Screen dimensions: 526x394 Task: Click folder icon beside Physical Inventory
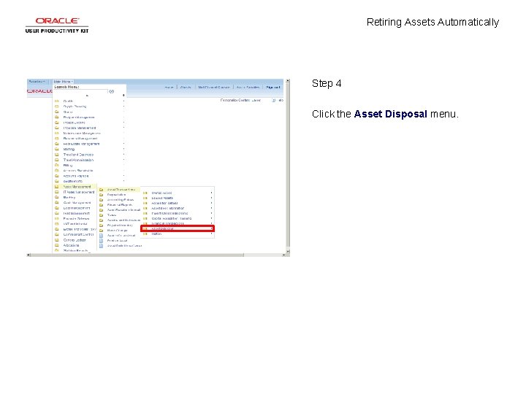101,225
